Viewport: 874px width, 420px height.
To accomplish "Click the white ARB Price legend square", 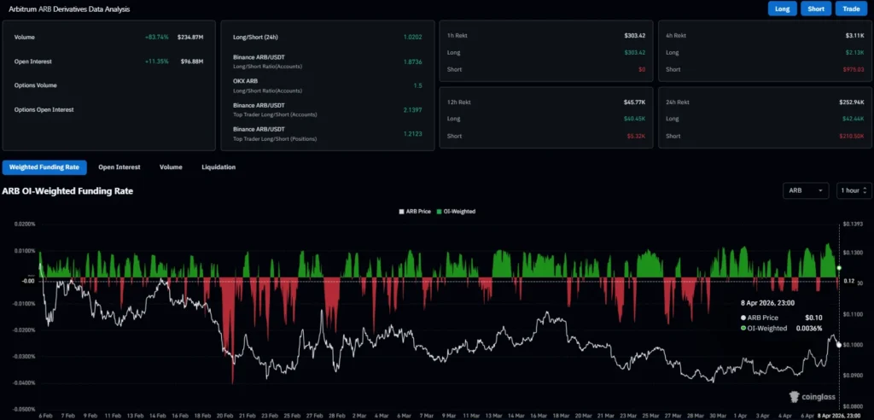I will click(x=401, y=211).
